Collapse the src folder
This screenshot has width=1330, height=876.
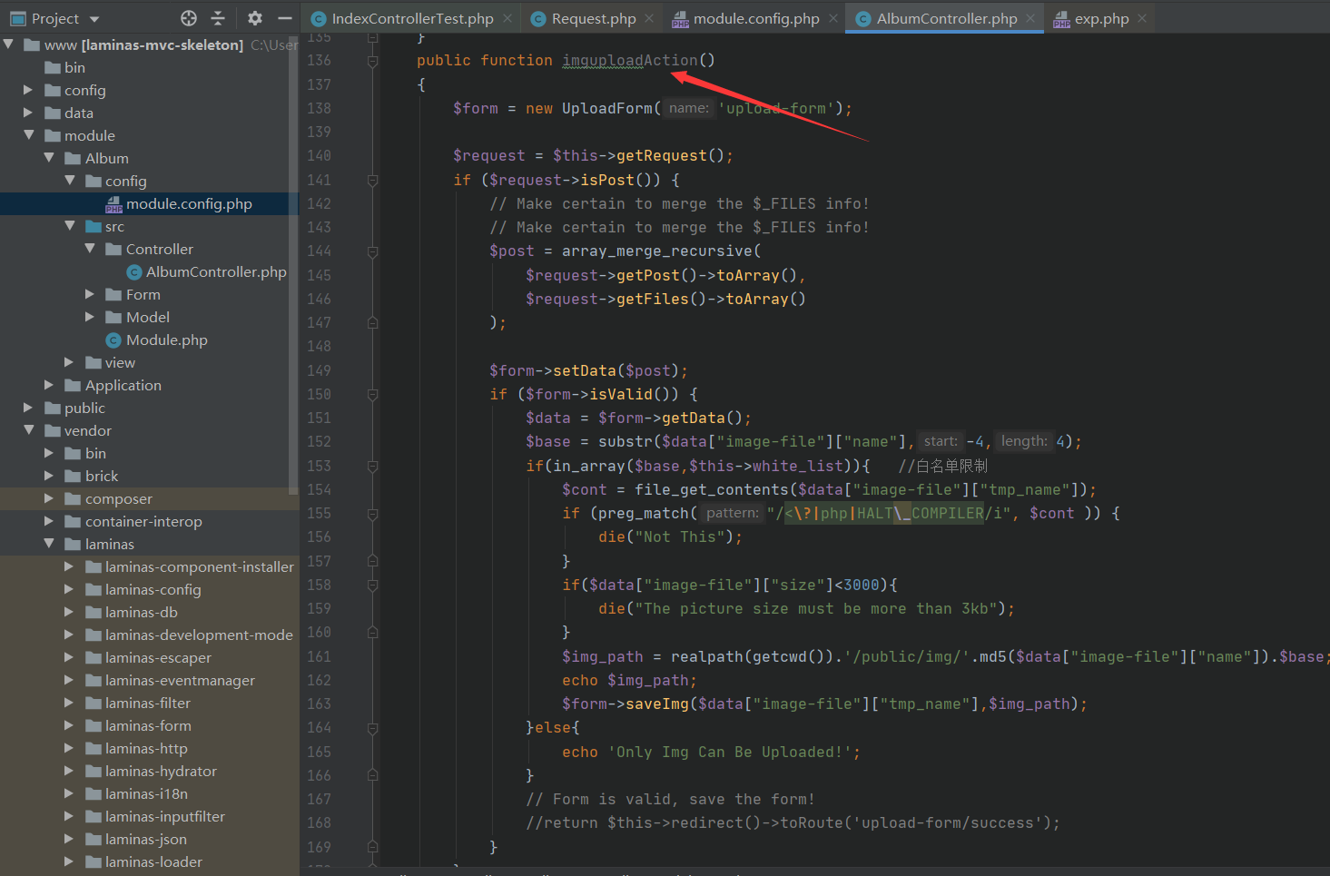click(x=70, y=225)
